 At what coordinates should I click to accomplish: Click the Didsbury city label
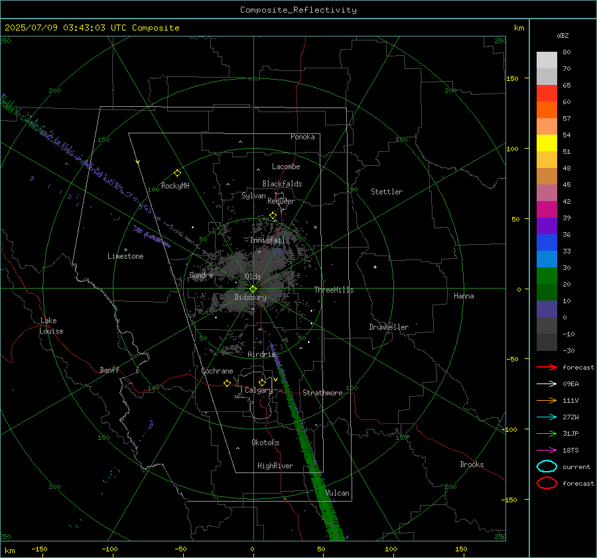click(x=250, y=297)
